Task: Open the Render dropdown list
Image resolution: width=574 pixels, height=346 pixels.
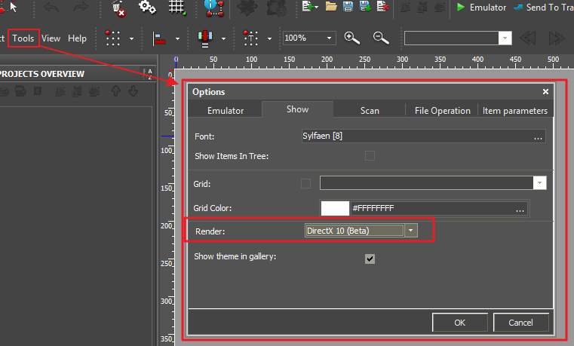Action: click(410, 231)
